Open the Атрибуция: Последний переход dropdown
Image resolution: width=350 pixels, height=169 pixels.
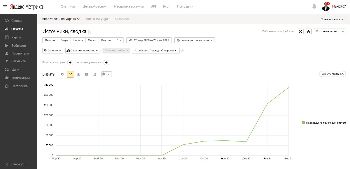156,51
